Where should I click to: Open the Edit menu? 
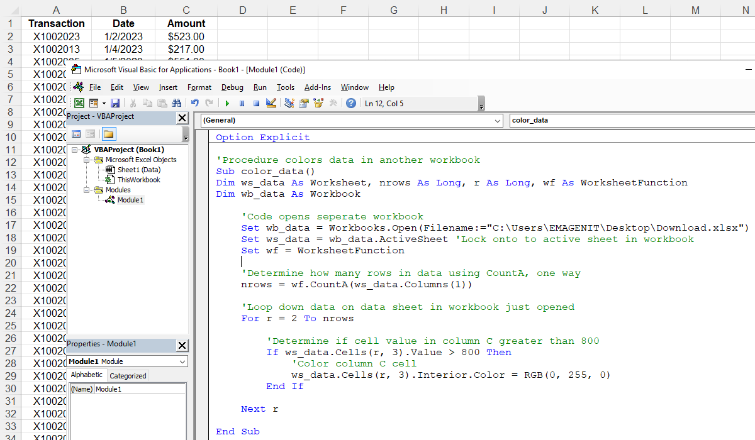click(117, 87)
